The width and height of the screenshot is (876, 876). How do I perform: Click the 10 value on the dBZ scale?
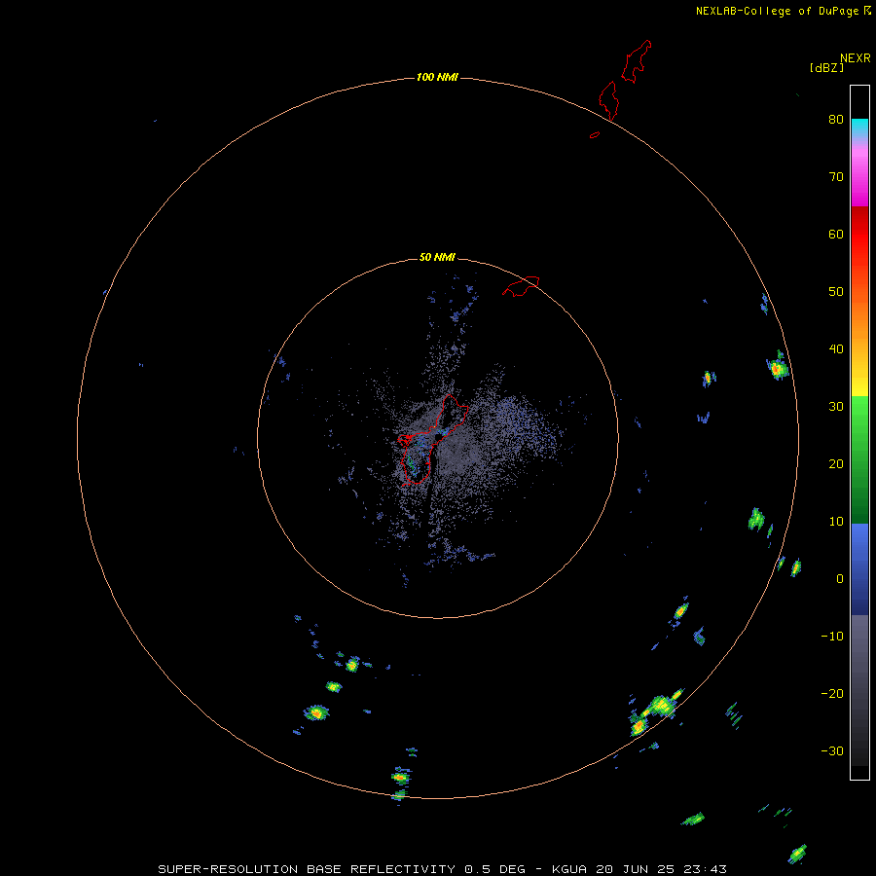(836, 522)
